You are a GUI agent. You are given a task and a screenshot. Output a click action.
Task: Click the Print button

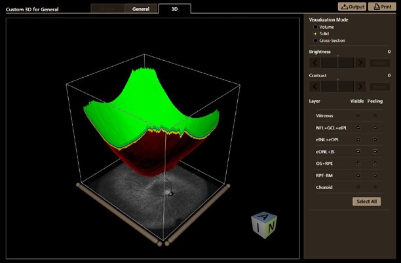383,7
